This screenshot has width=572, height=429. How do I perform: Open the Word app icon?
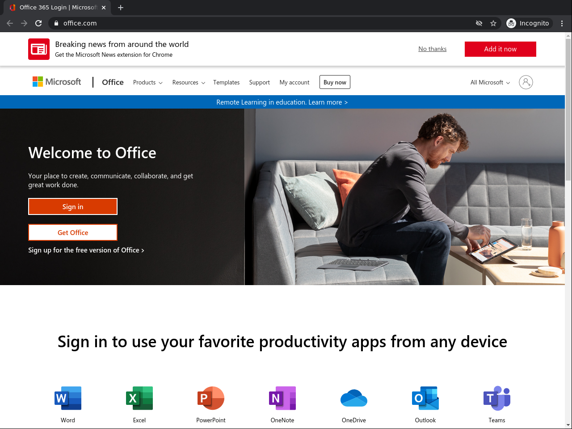(x=68, y=398)
